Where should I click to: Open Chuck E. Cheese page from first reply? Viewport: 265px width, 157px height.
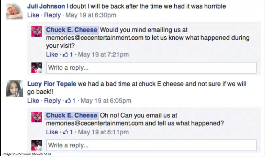point(71,30)
